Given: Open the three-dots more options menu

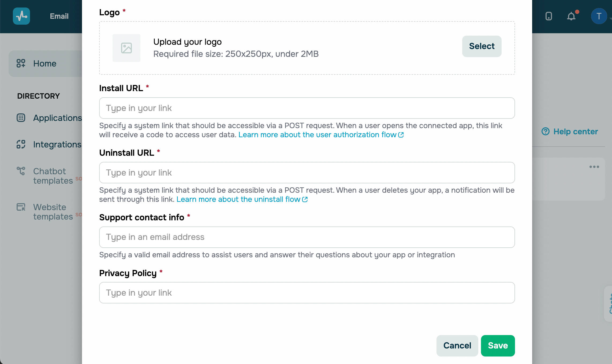Looking at the screenshot, I should click(594, 167).
